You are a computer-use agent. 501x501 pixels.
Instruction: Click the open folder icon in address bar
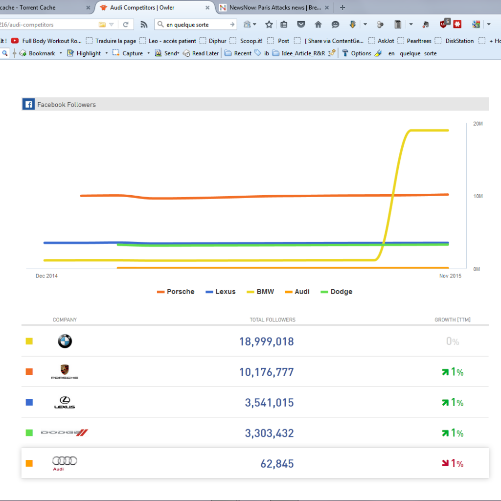(102, 24)
